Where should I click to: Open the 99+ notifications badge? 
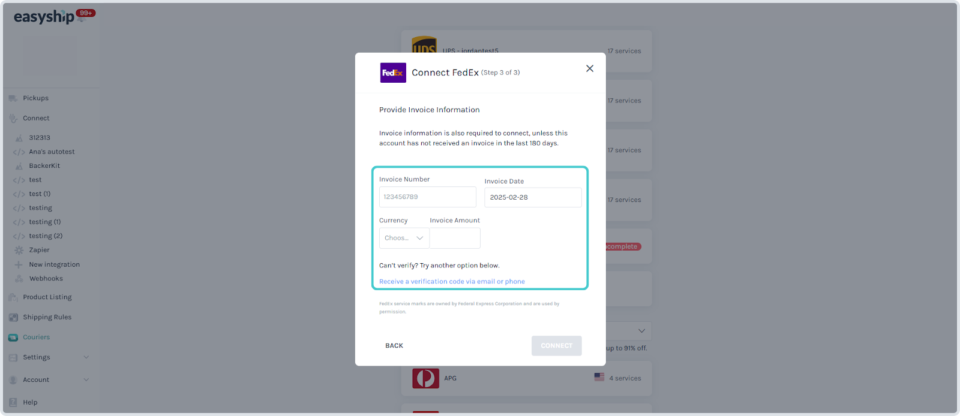pos(86,13)
